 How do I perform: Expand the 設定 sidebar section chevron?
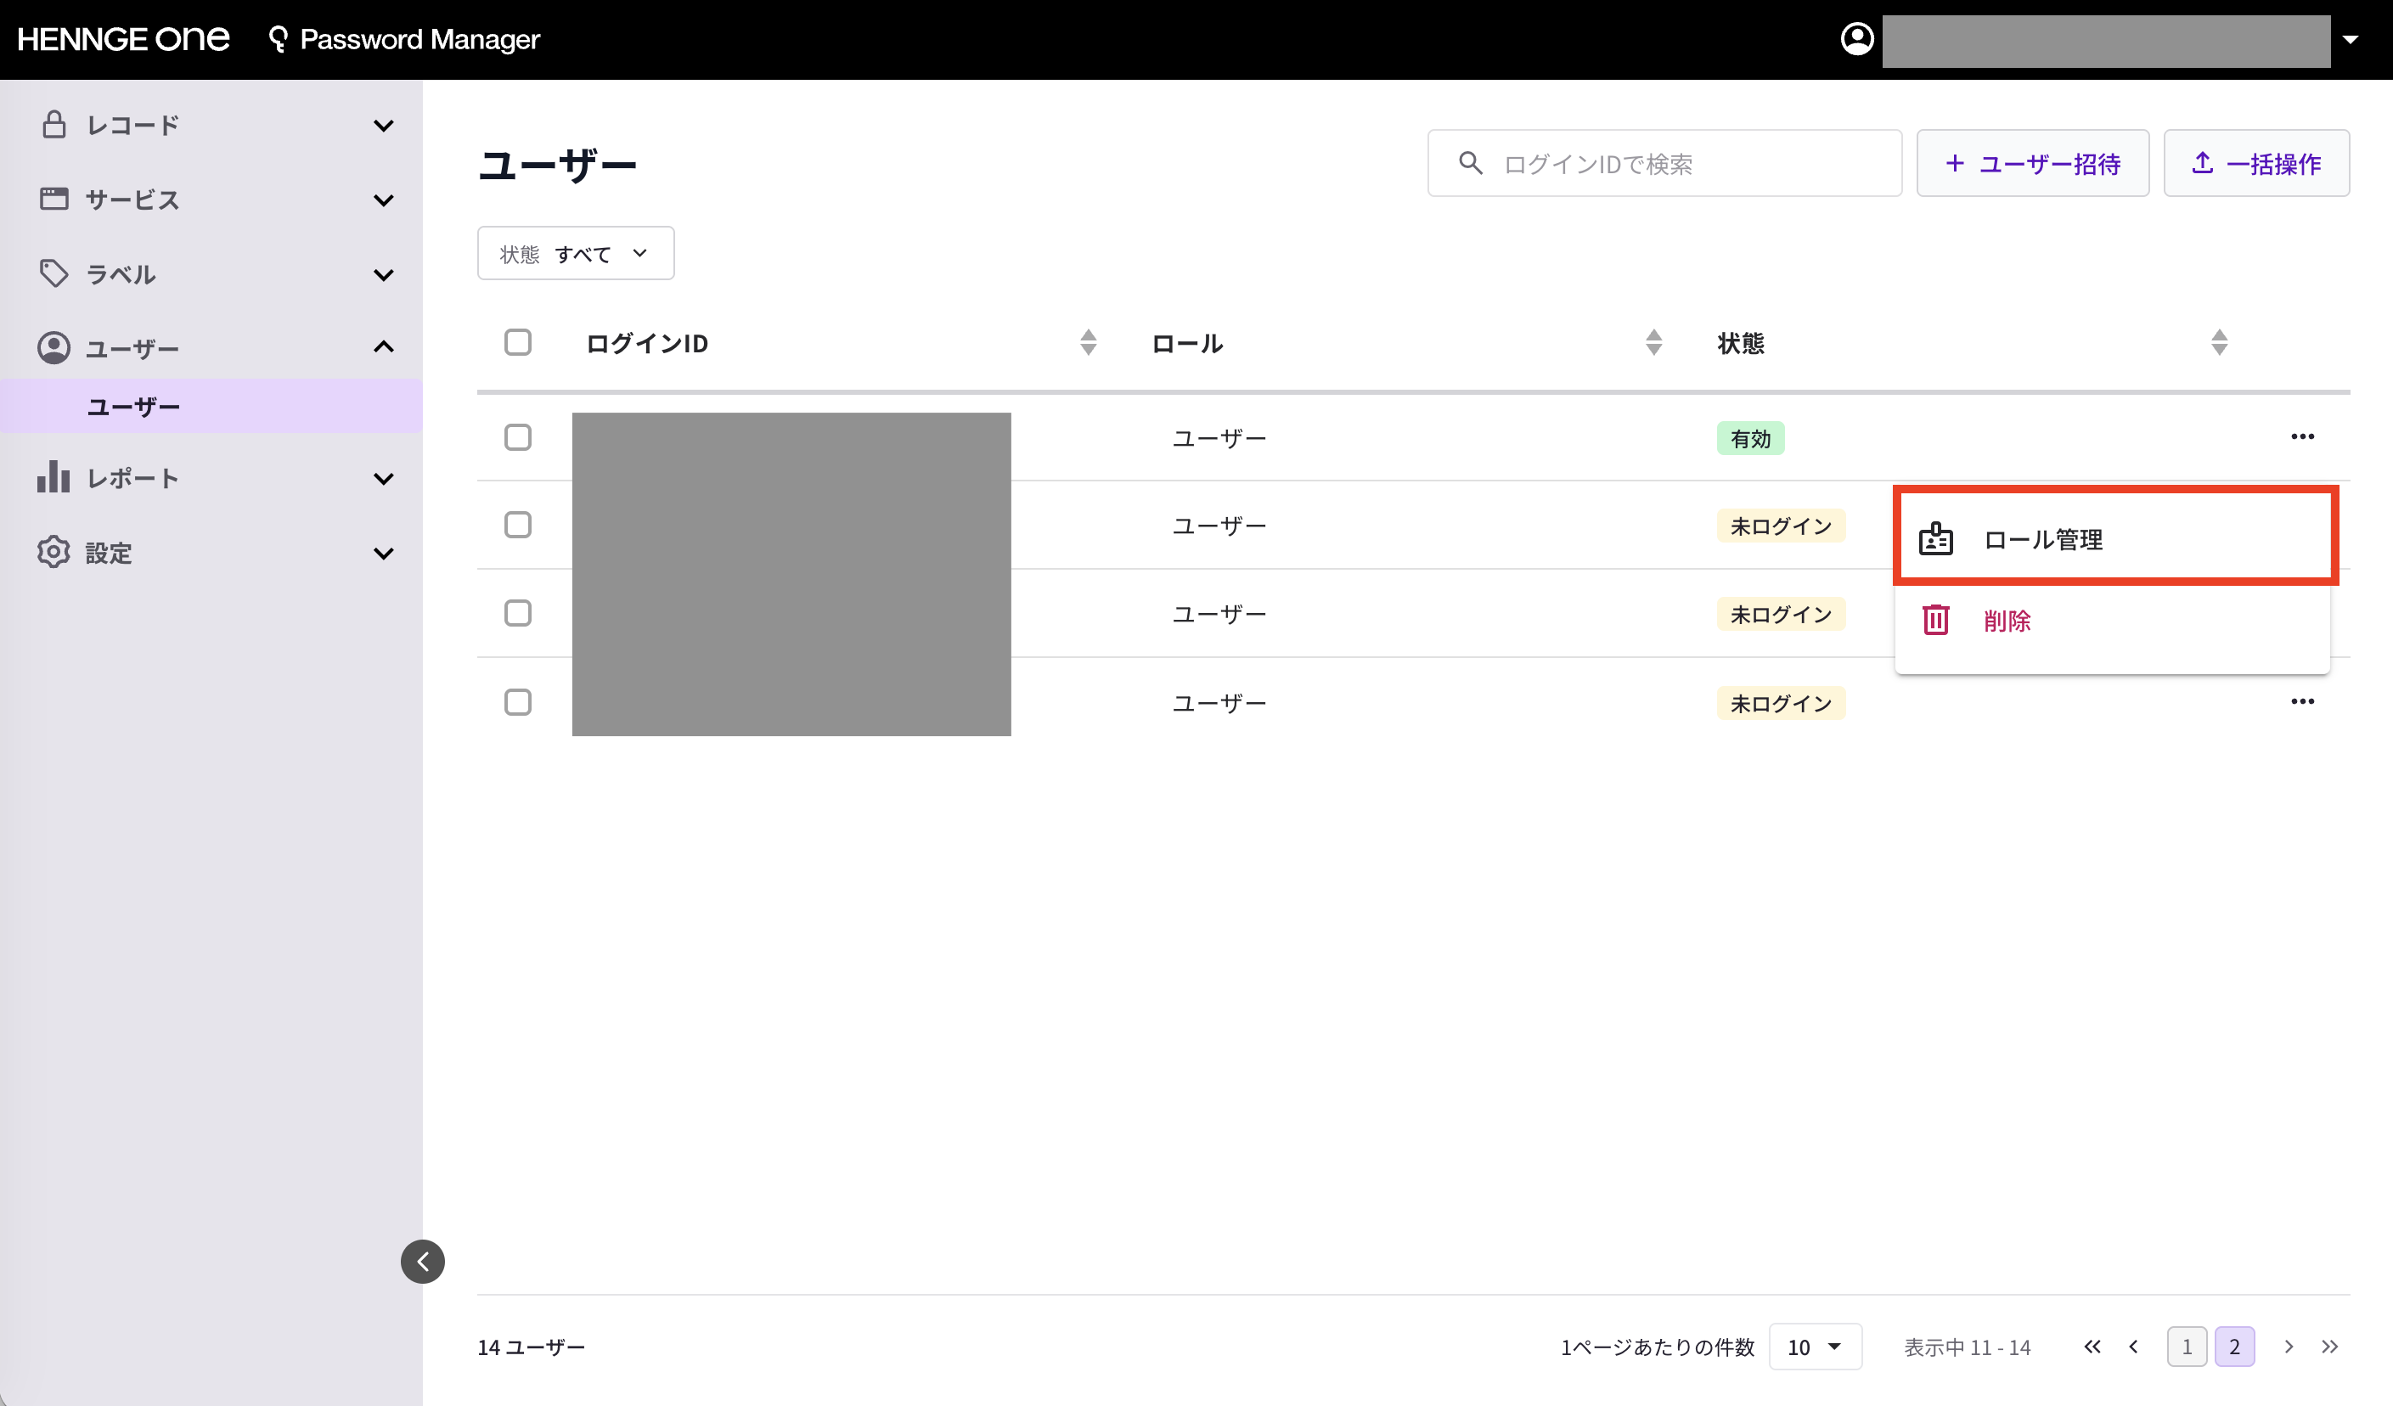[384, 553]
